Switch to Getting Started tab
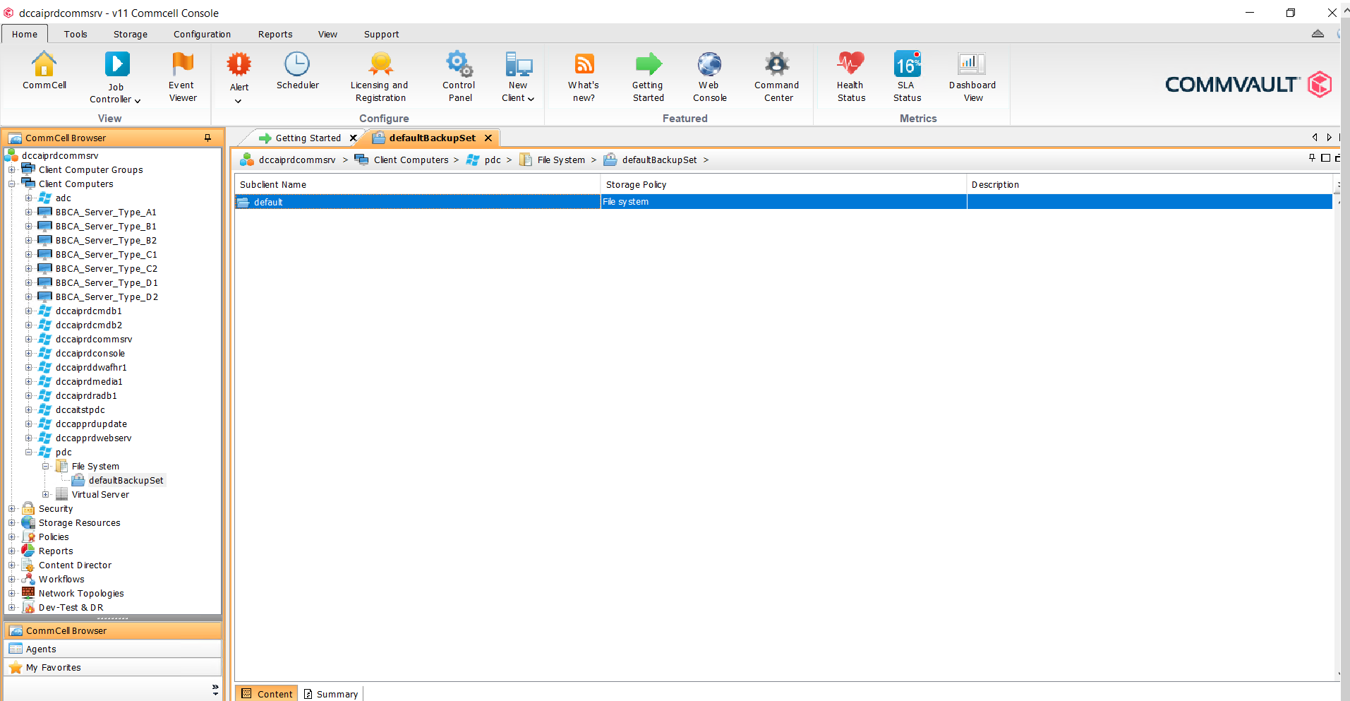 308,138
